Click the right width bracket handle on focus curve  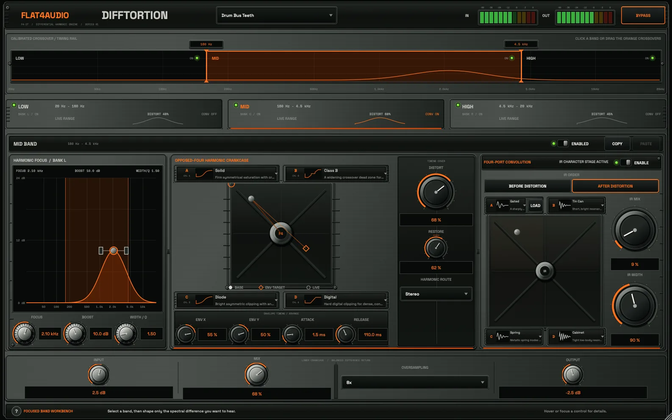126,251
